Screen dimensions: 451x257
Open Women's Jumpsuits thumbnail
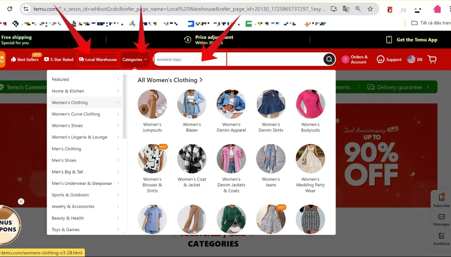152,104
